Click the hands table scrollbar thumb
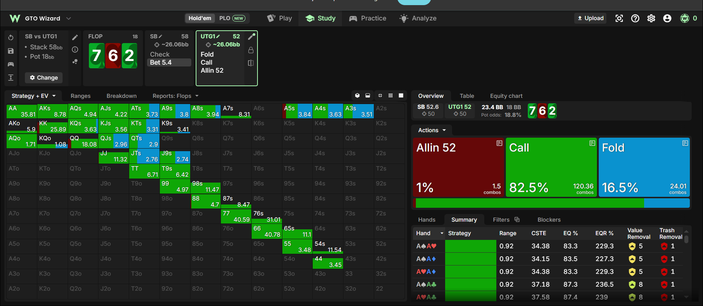 point(687,239)
